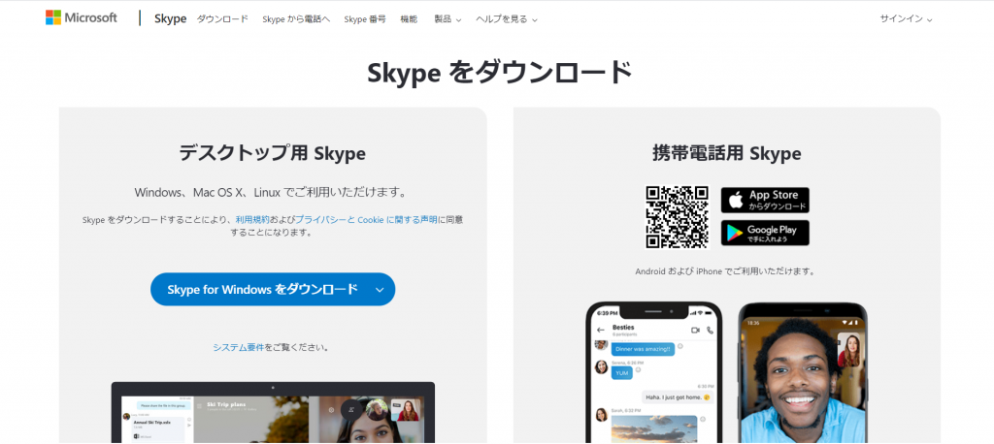The width and height of the screenshot is (994, 444).
Task: Click the Google Play badge
Action: pos(765,233)
